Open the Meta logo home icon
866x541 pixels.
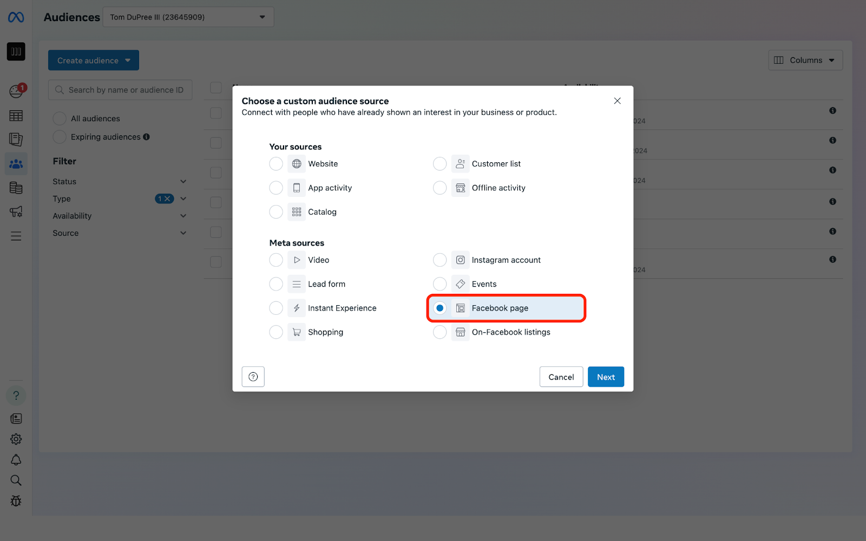click(16, 17)
